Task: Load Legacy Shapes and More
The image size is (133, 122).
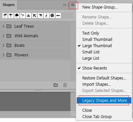Action: 104,101
